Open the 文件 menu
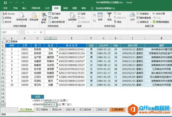 pyautogui.click(x=5, y=8)
